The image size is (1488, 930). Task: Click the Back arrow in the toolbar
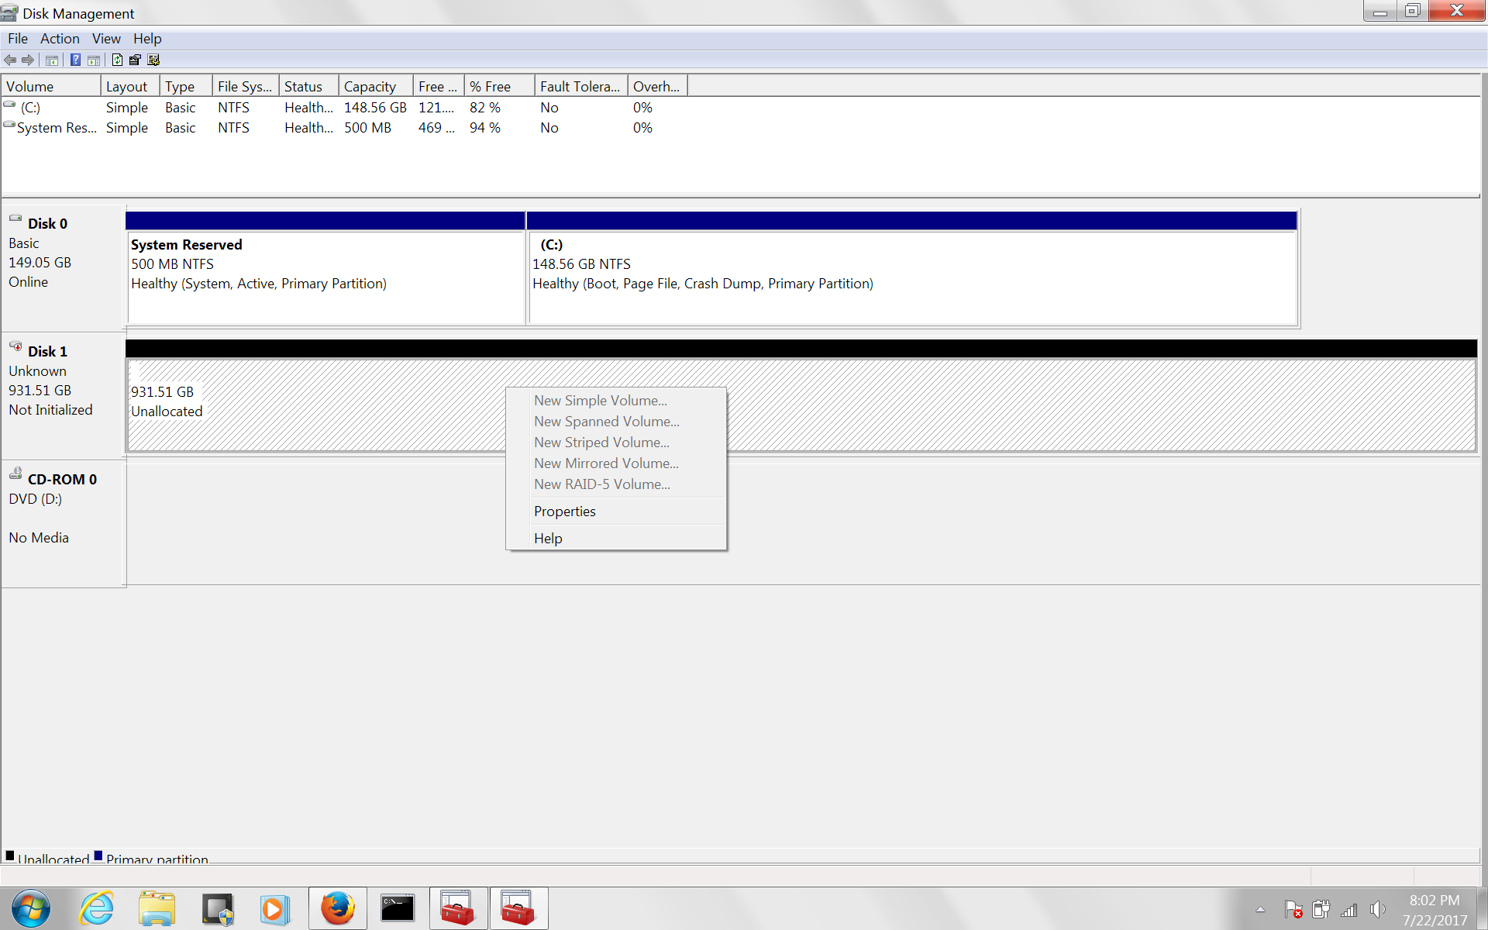click(x=10, y=60)
